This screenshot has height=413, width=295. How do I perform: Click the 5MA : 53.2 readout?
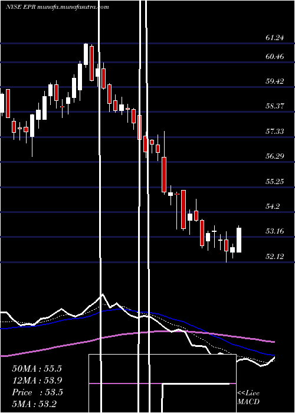click(x=34, y=404)
